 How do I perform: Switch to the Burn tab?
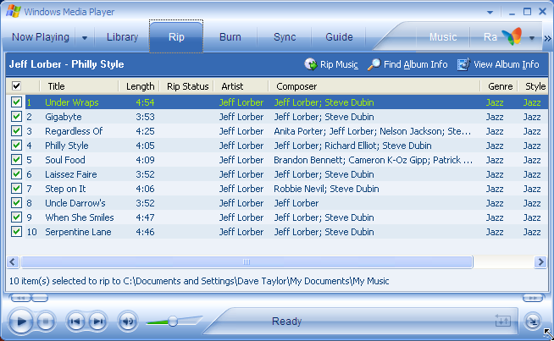tap(230, 36)
